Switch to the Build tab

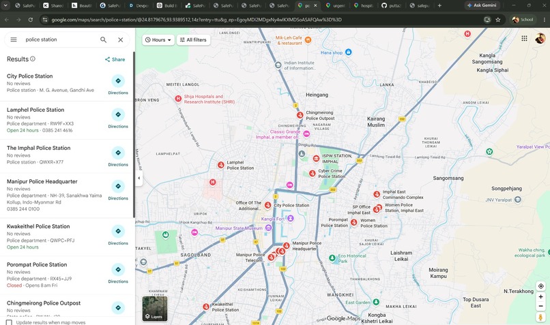167,5
